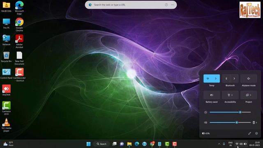Select the Google Chrome desktop shortcut
This screenshot has width=263, height=148.
click(19, 25)
